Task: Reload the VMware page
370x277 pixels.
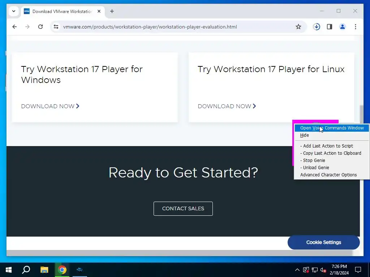Action: 40,27
